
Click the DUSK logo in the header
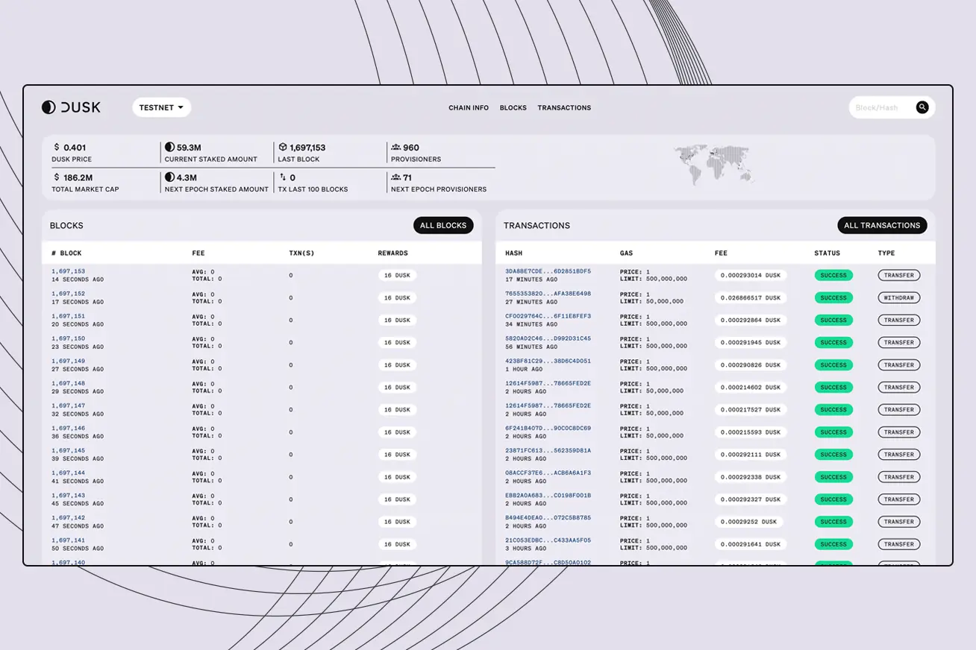point(71,107)
